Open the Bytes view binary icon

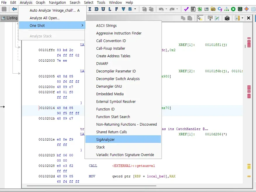point(193,9)
